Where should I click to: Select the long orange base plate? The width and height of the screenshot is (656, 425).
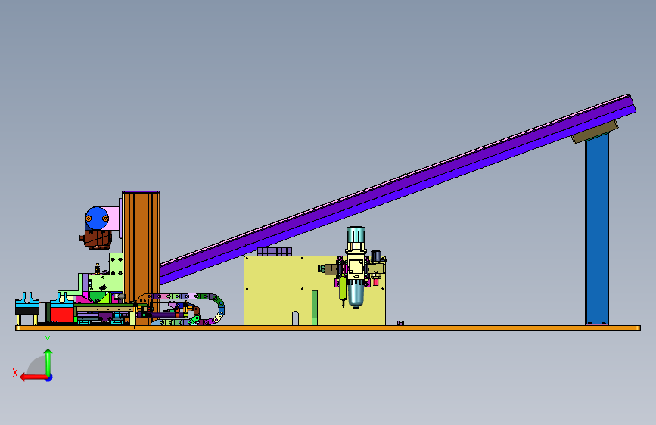pyautogui.click(x=328, y=328)
